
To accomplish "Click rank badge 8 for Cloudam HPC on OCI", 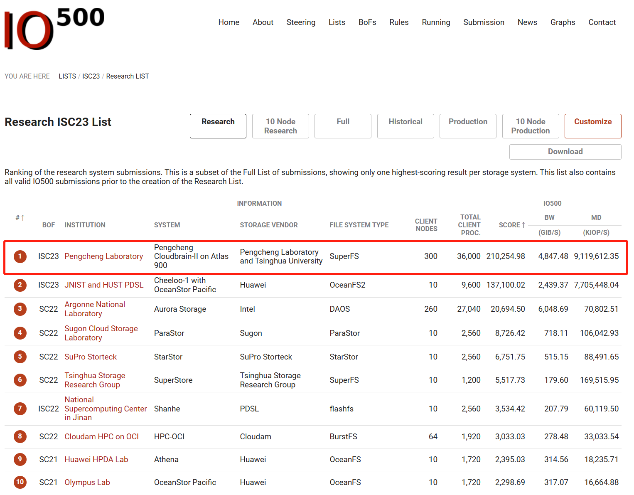I will tap(20, 436).
